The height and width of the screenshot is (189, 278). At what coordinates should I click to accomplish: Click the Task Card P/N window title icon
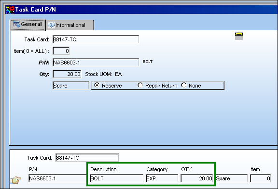10,10
